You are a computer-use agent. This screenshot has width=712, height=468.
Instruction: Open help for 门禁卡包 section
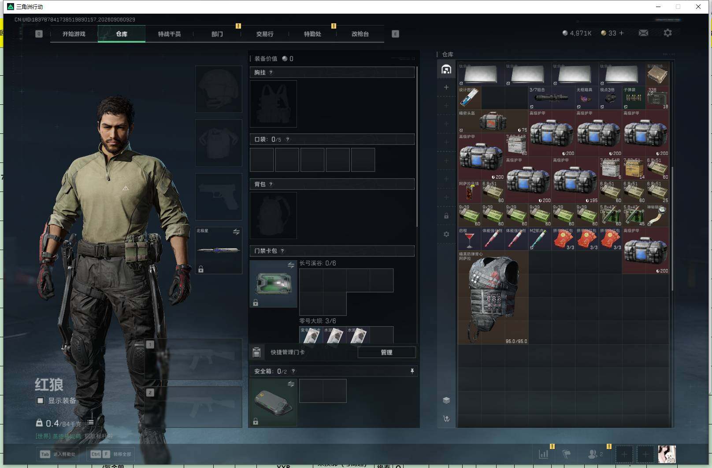coord(282,251)
